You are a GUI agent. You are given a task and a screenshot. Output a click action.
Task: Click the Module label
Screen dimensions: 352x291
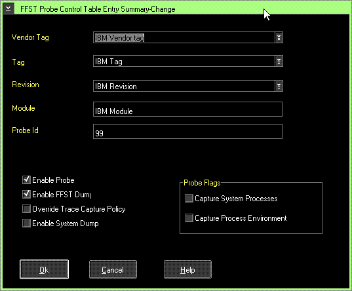(24, 108)
